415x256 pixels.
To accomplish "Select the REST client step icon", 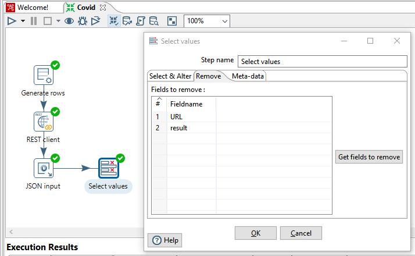I will (x=44, y=122).
